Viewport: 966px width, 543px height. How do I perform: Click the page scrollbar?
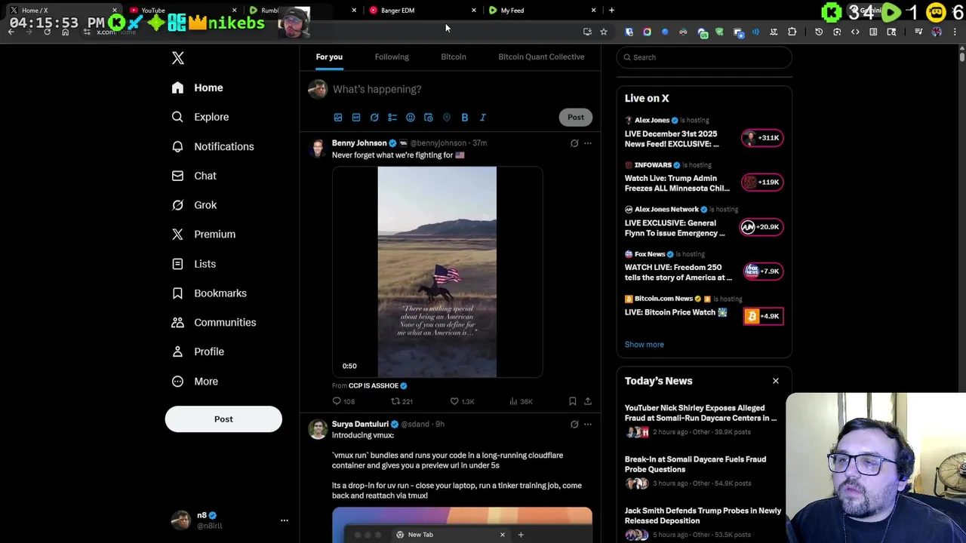point(961,56)
